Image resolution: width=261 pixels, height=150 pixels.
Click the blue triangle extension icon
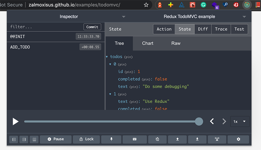(x=181, y=5)
